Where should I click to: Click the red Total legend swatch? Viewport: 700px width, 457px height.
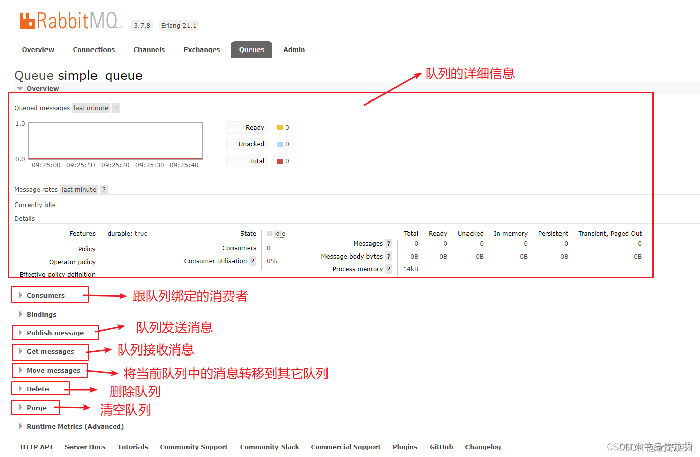pos(280,161)
